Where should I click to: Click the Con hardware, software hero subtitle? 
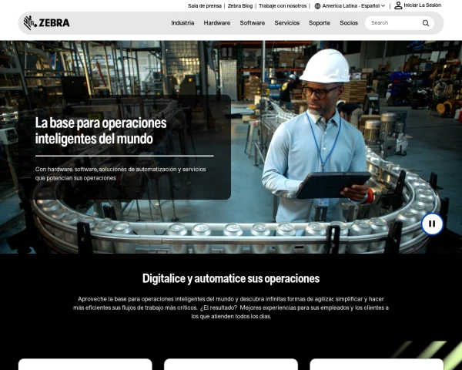pyautogui.click(x=121, y=173)
